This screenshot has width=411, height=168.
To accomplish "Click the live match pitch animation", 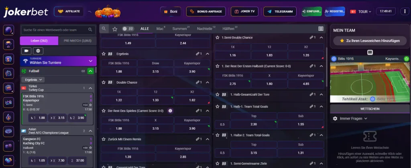I will coord(370,82).
